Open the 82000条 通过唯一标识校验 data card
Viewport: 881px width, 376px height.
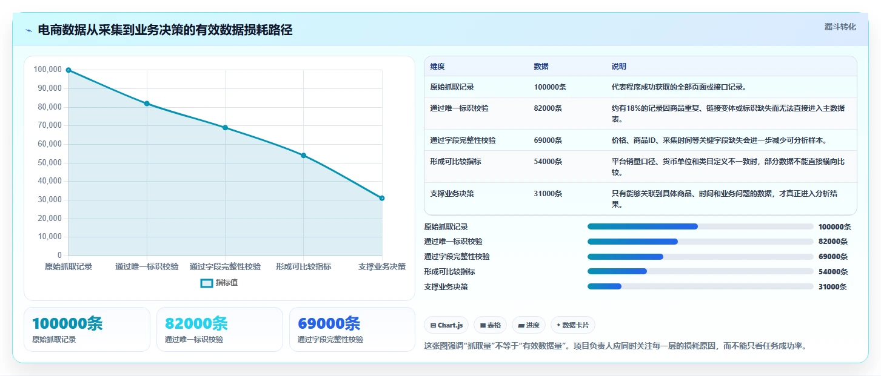point(219,329)
